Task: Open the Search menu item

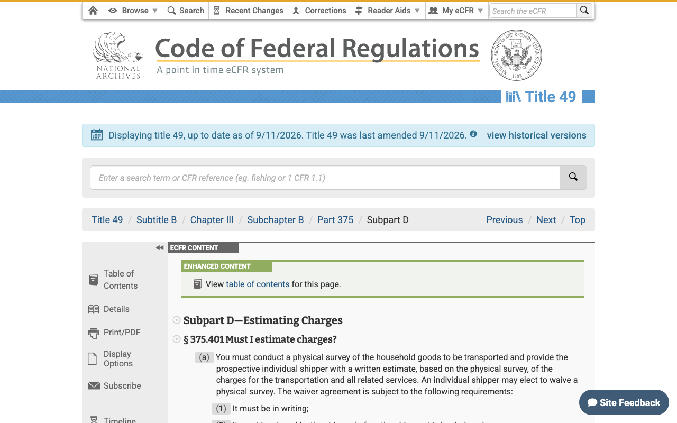Action: click(186, 11)
